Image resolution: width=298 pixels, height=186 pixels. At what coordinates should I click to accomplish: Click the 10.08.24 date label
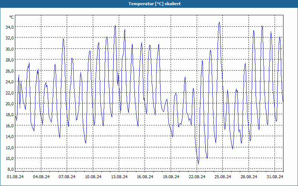pos(93,177)
